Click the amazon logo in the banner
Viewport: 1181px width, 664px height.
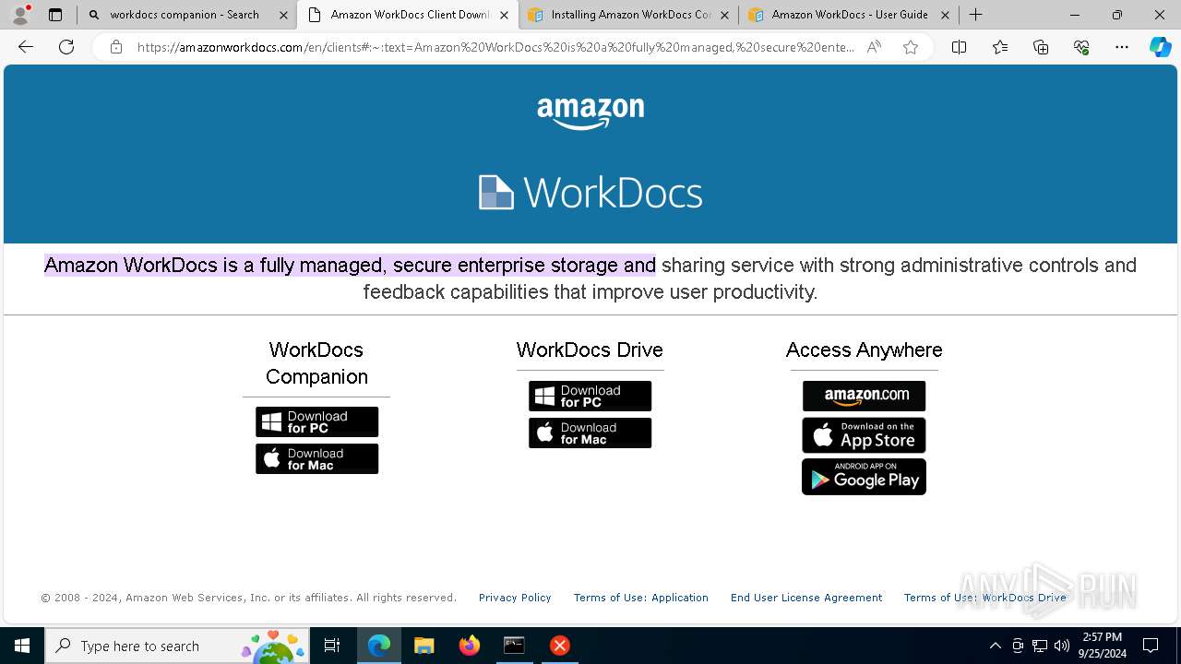[x=590, y=113]
